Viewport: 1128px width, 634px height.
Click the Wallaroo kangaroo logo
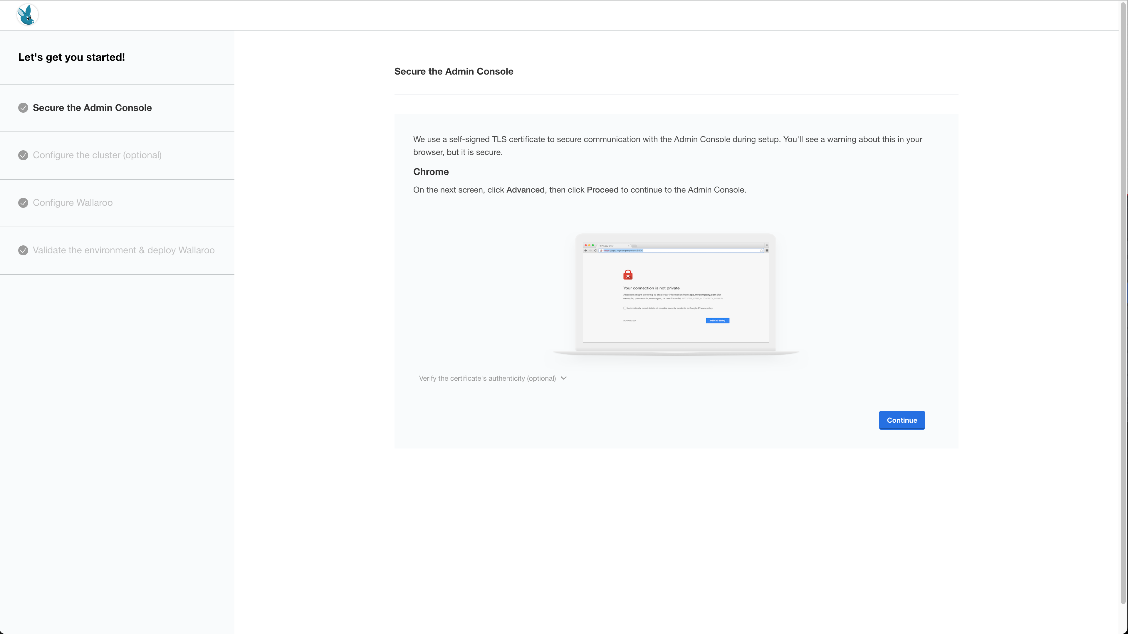point(28,15)
